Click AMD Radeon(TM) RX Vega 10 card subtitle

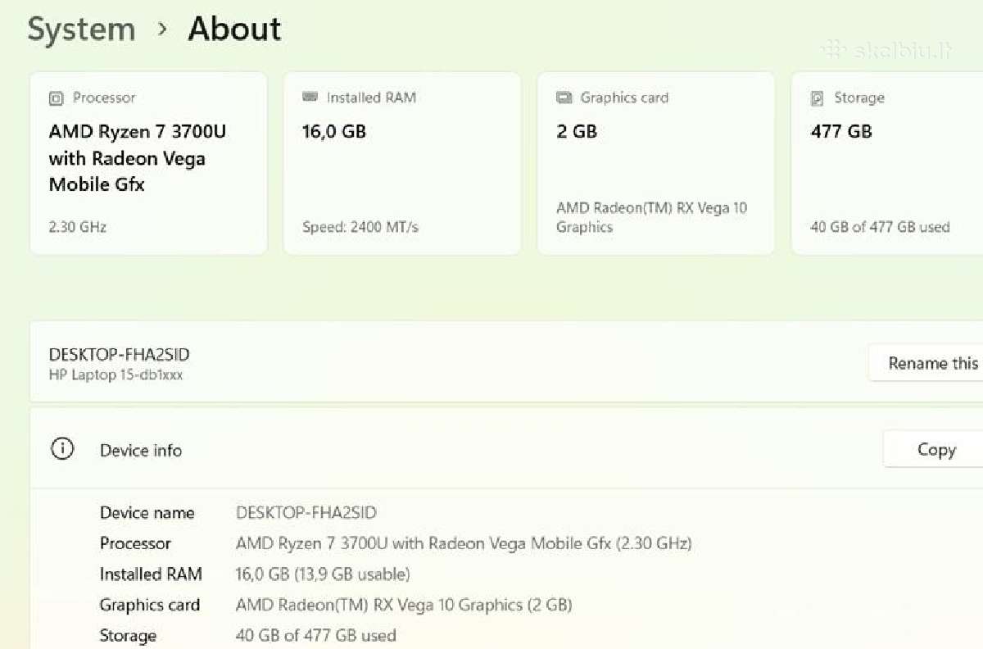point(652,218)
